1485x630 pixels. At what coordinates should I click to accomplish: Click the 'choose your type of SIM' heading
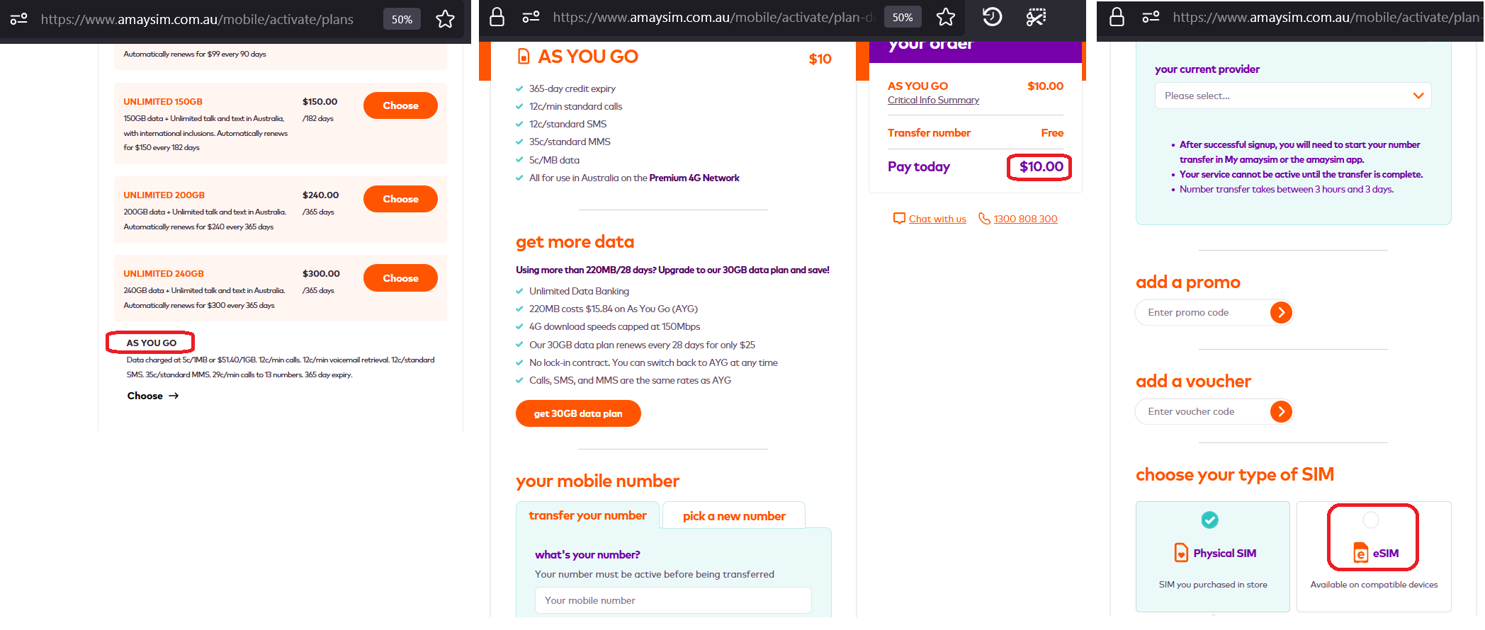pyautogui.click(x=1235, y=474)
